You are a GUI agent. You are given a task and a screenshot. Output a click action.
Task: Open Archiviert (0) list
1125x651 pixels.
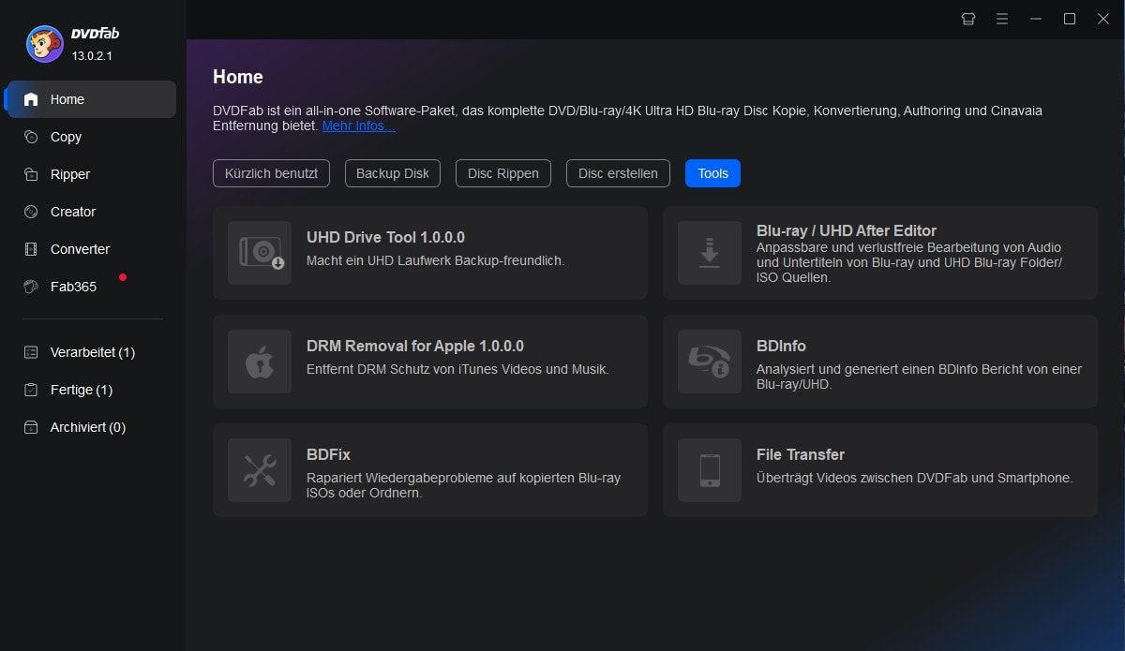91,427
